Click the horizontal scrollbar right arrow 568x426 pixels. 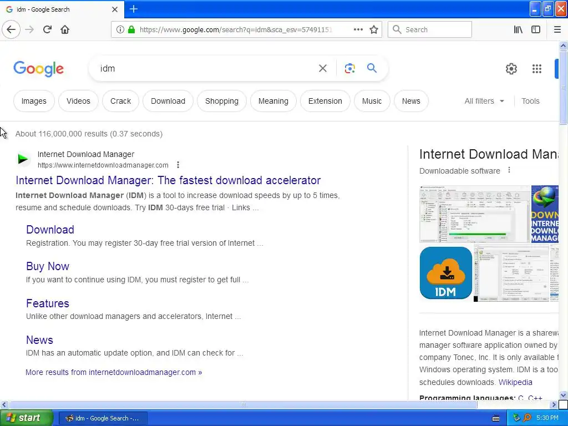554,404
